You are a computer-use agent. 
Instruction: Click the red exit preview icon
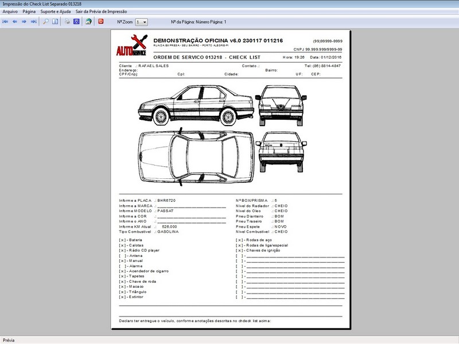(101, 21)
